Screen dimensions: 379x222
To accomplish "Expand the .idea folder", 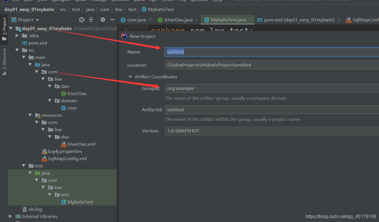I will coord(17,36).
